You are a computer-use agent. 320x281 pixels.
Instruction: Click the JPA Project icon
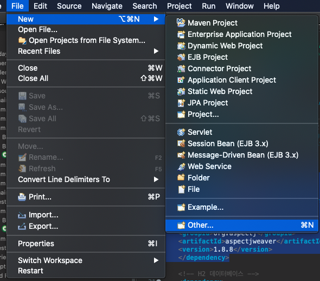coord(181,103)
